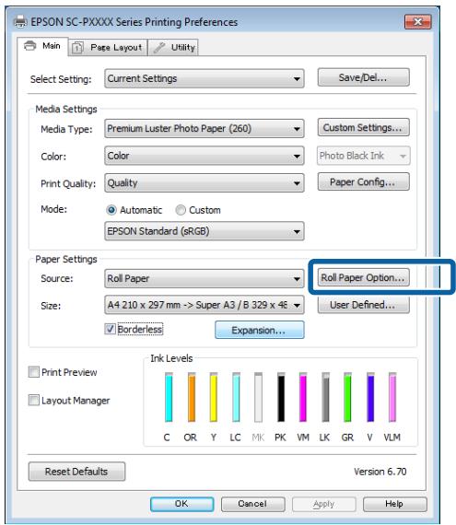
Task: Click the User Defined... button
Action: [x=364, y=305]
